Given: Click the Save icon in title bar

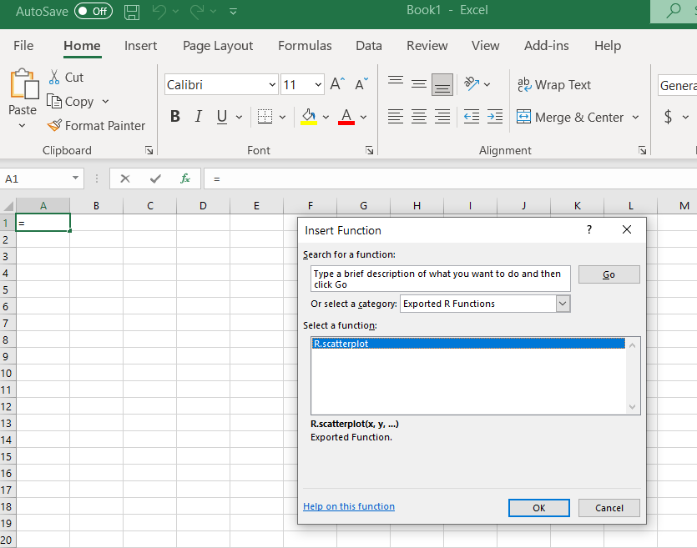Looking at the screenshot, I should 132,12.
